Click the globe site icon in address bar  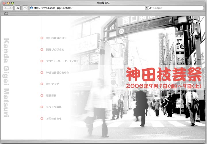pyautogui.click(x=32, y=8)
